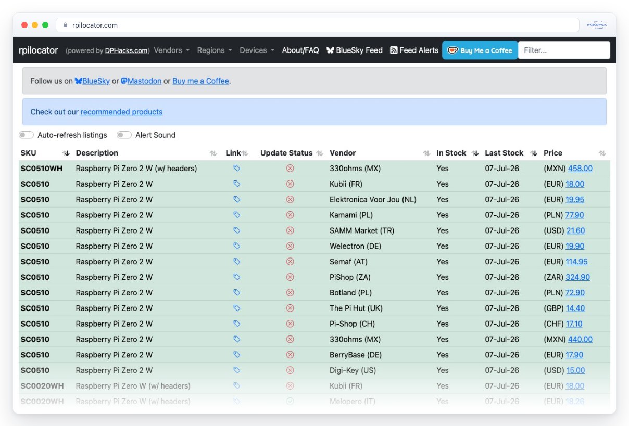The height and width of the screenshot is (426, 629).
Task: Open the DPHacks.com link
Action: [127, 51]
